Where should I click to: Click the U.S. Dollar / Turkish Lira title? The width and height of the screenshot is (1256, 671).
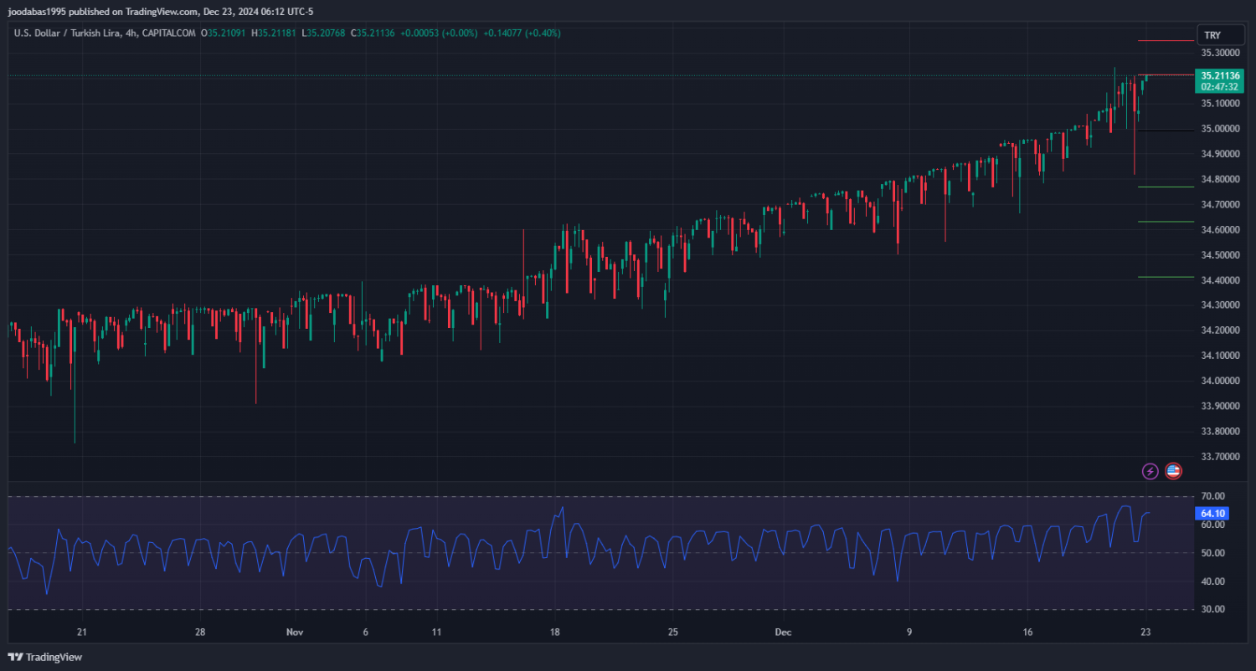coord(68,33)
